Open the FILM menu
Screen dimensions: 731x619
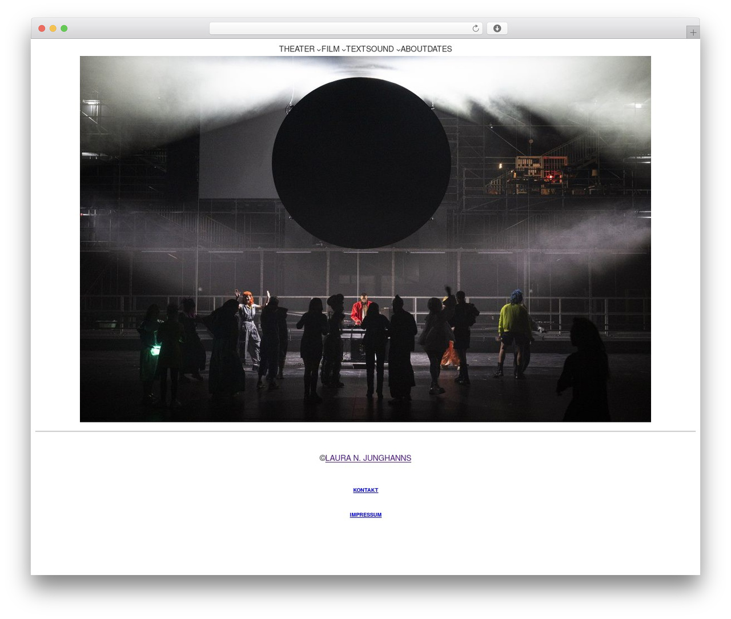330,49
